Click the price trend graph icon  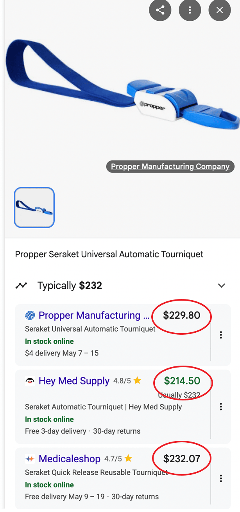(x=21, y=285)
